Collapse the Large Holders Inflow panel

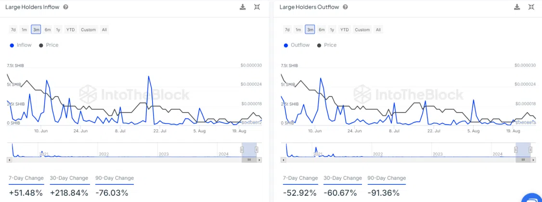pos(257,7)
